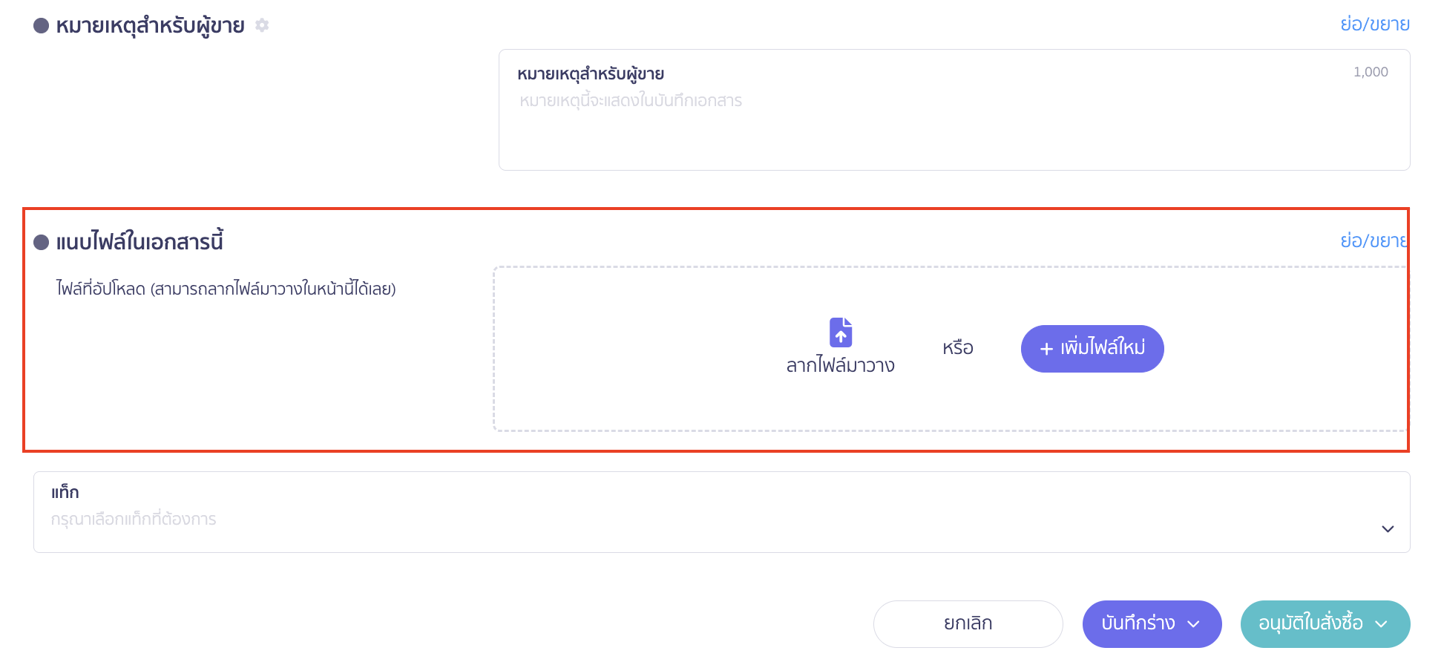Click the อนุมัติใบสั่งซื้อ button label
The image size is (1444, 665).
[x=1310, y=623]
